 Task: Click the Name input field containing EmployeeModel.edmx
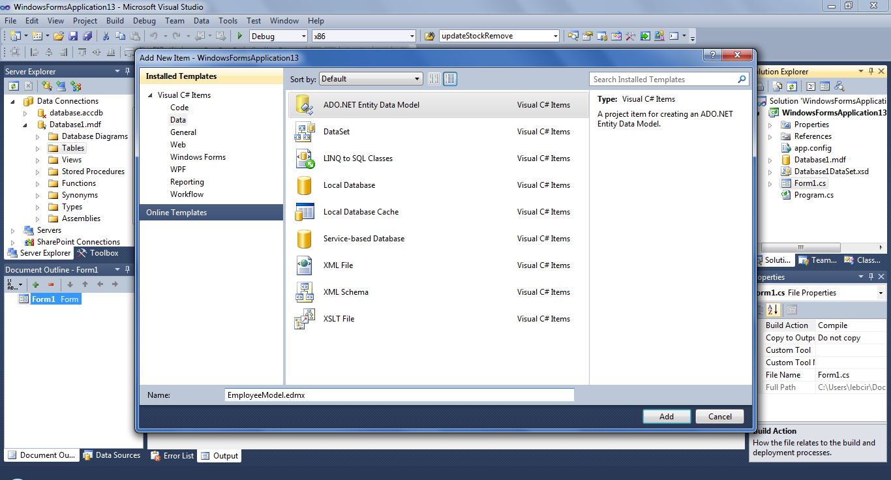pos(399,395)
